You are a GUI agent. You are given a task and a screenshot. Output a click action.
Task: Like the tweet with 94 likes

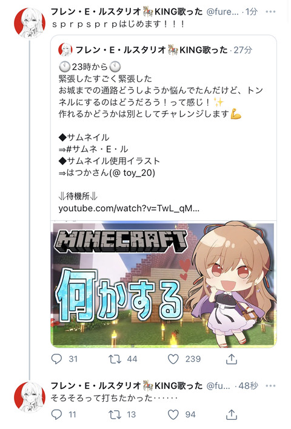(173, 414)
